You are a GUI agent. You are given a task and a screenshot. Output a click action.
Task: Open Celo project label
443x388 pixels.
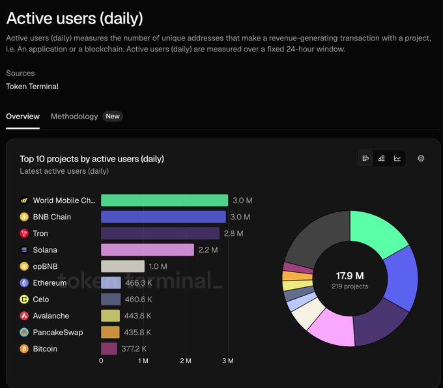(40, 299)
